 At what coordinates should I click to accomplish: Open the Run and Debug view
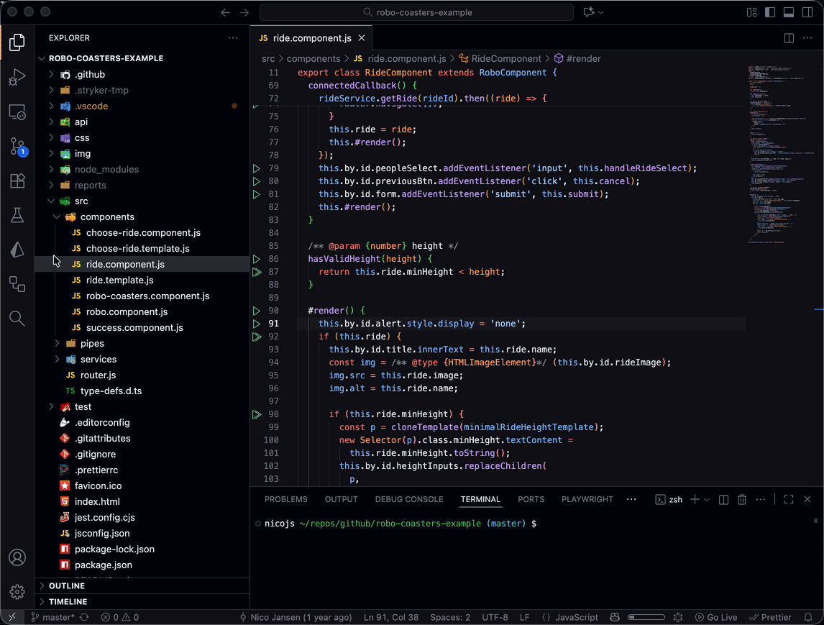pyautogui.click(x=17, y=78)
